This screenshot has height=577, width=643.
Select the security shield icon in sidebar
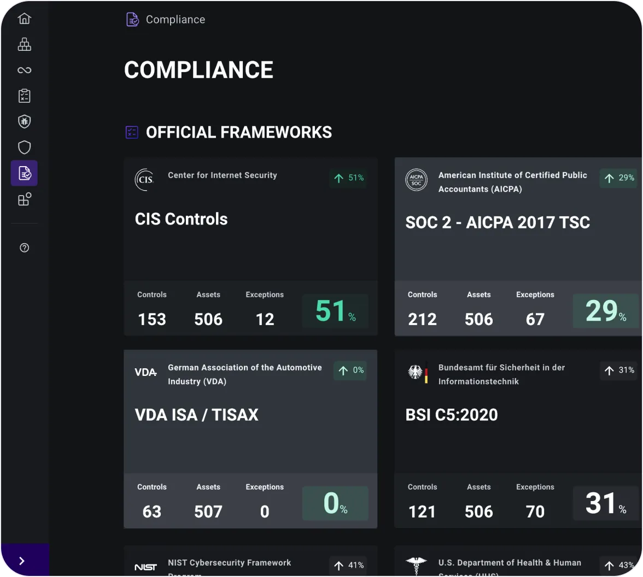click(24, 147)
